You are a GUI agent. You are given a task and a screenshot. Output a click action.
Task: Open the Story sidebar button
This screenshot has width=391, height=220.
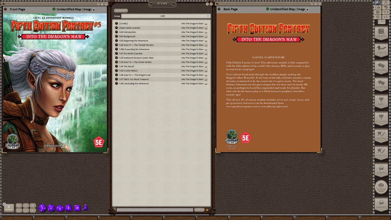[381, 67]
